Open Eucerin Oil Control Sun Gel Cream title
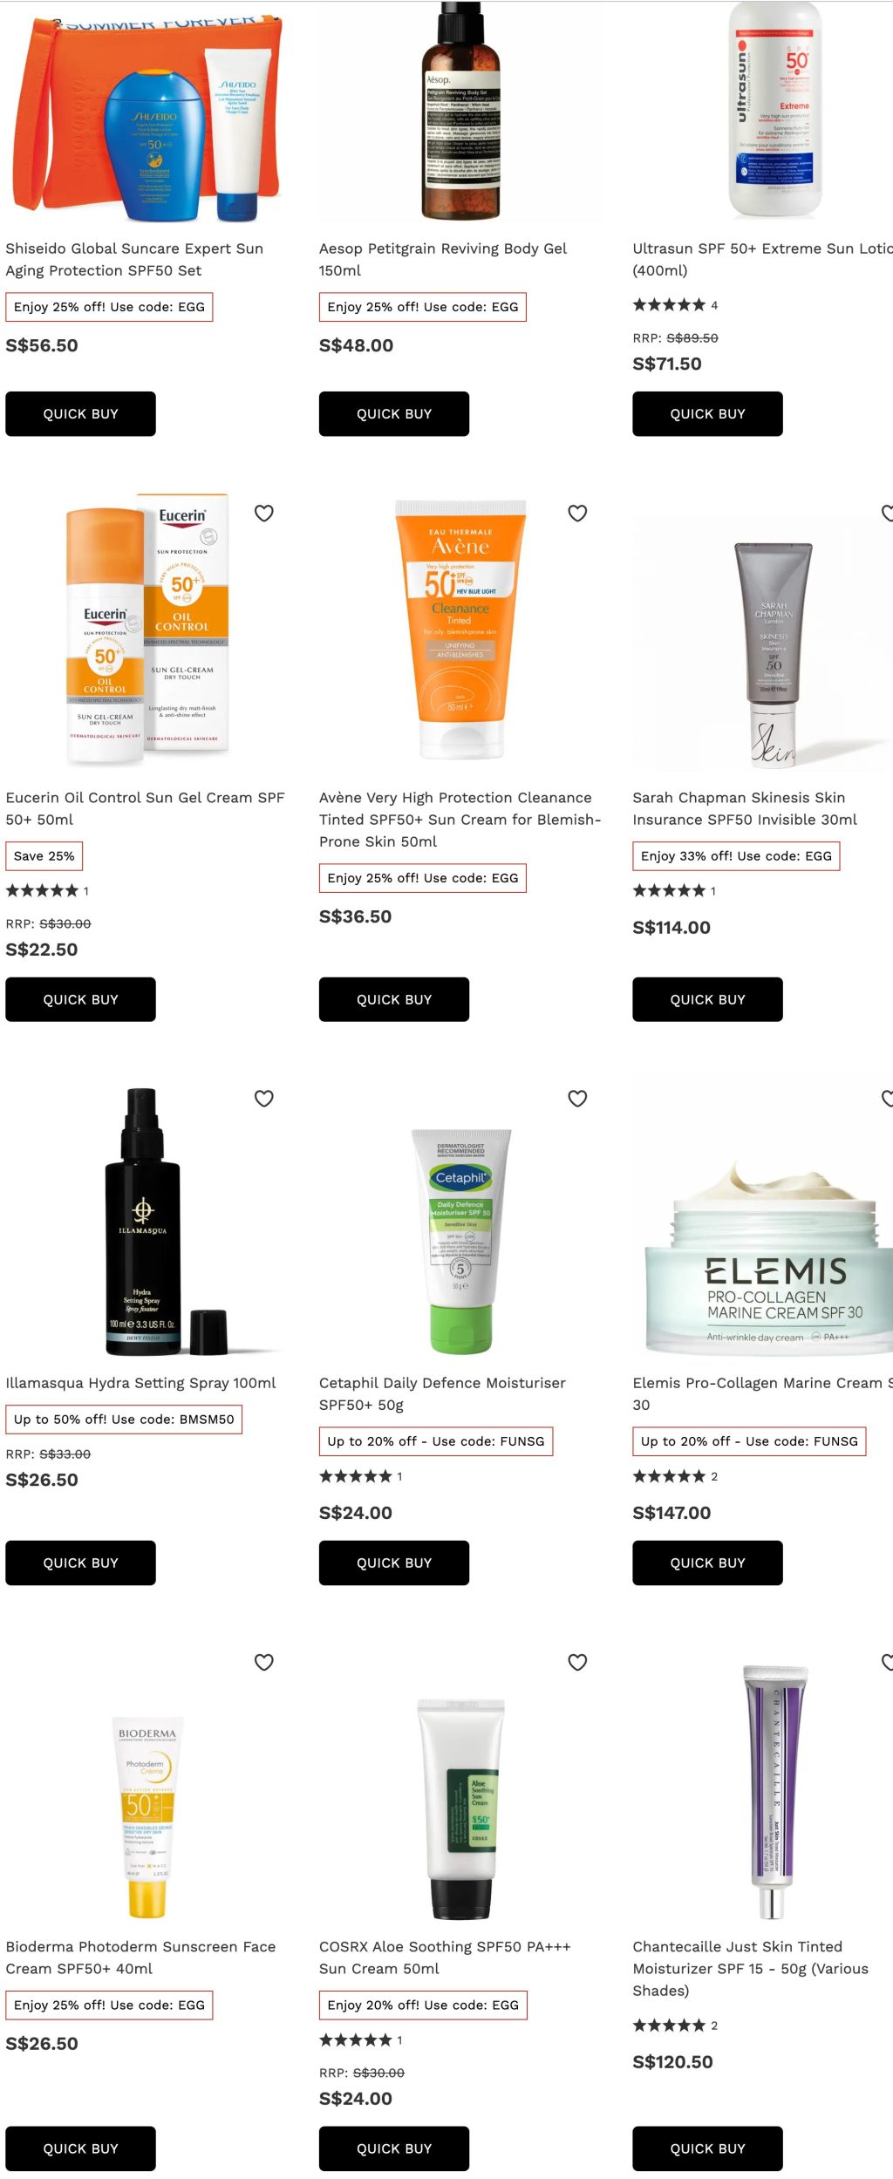Screen dimensions: 893x2179 click(145, 808)
